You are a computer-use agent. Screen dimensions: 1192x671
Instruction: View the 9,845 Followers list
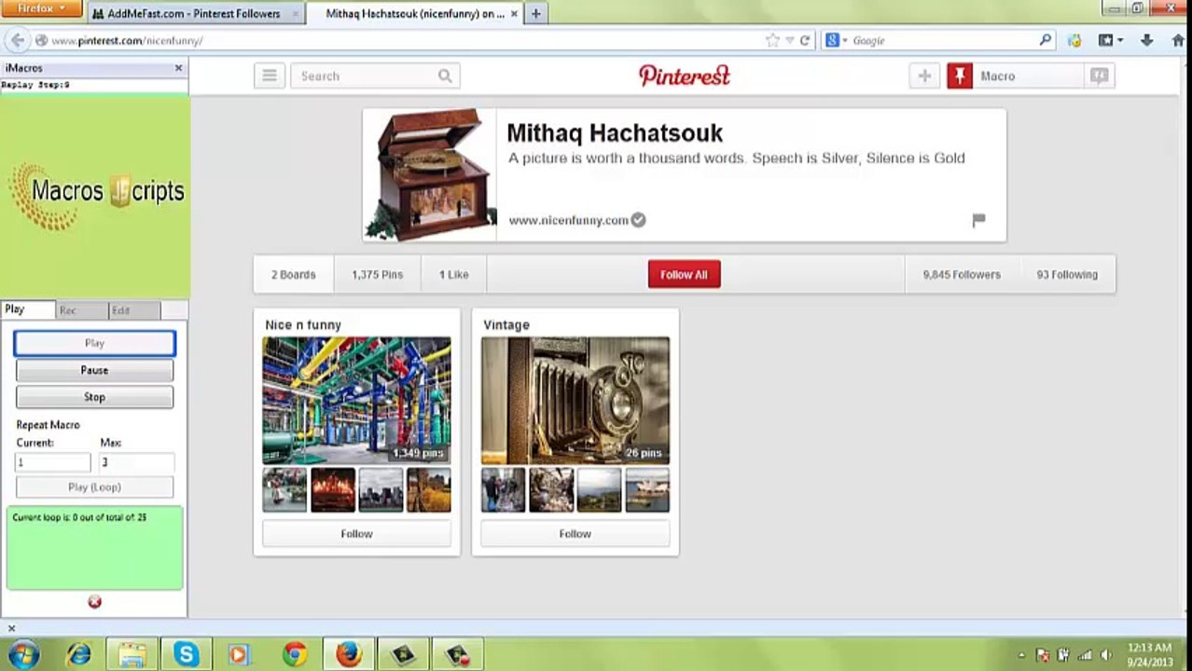point(962,275)
